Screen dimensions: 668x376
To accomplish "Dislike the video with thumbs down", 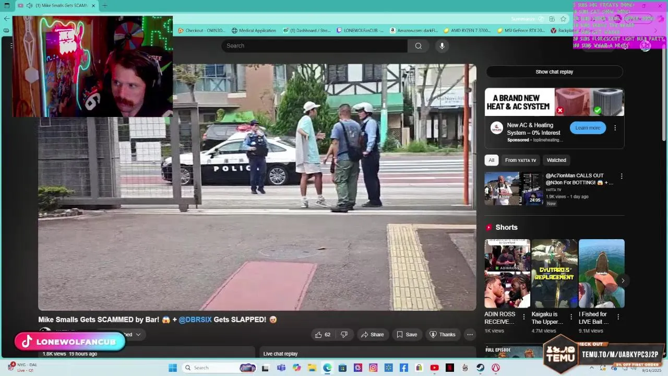I will 344,335.
